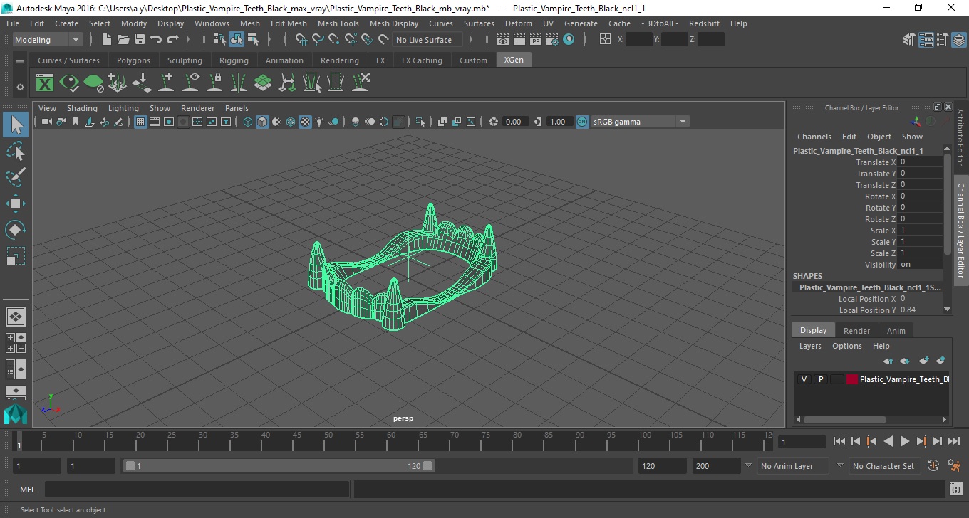Toggle wireframe cube shading in viewport
Viewport: 969px width, 518px height.
[x=248, y=122]
